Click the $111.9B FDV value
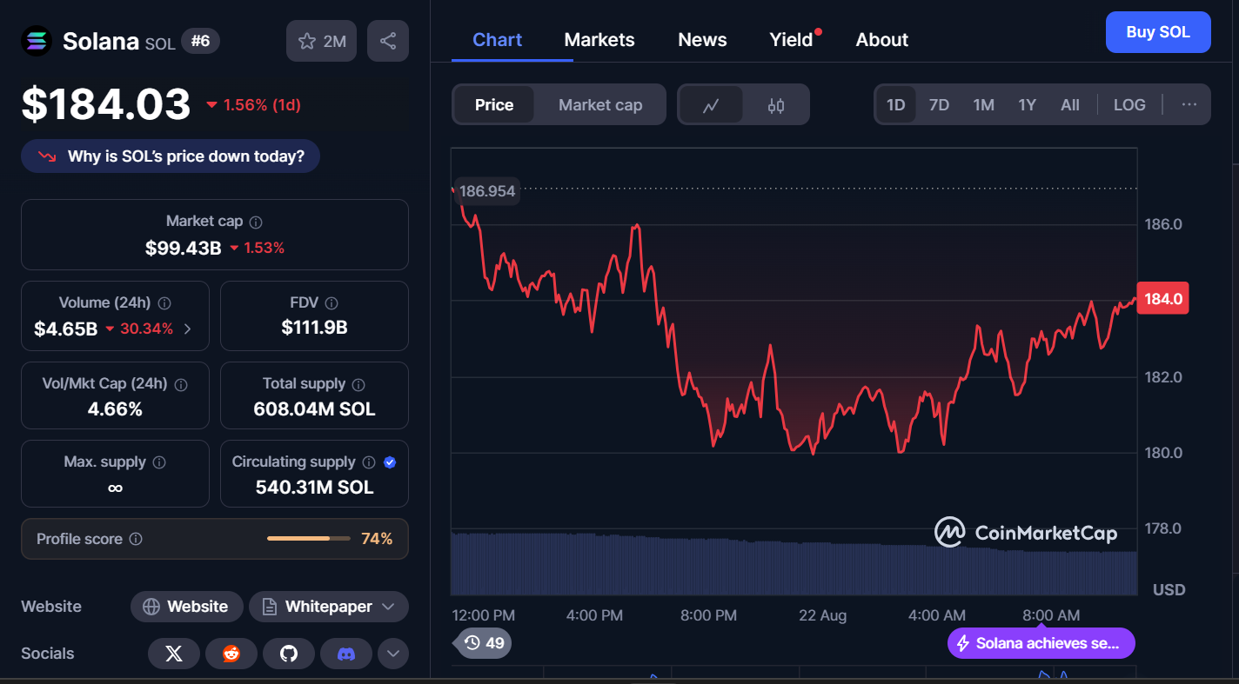The width and height of the screenshot is (1239, 684). [314, 328]
